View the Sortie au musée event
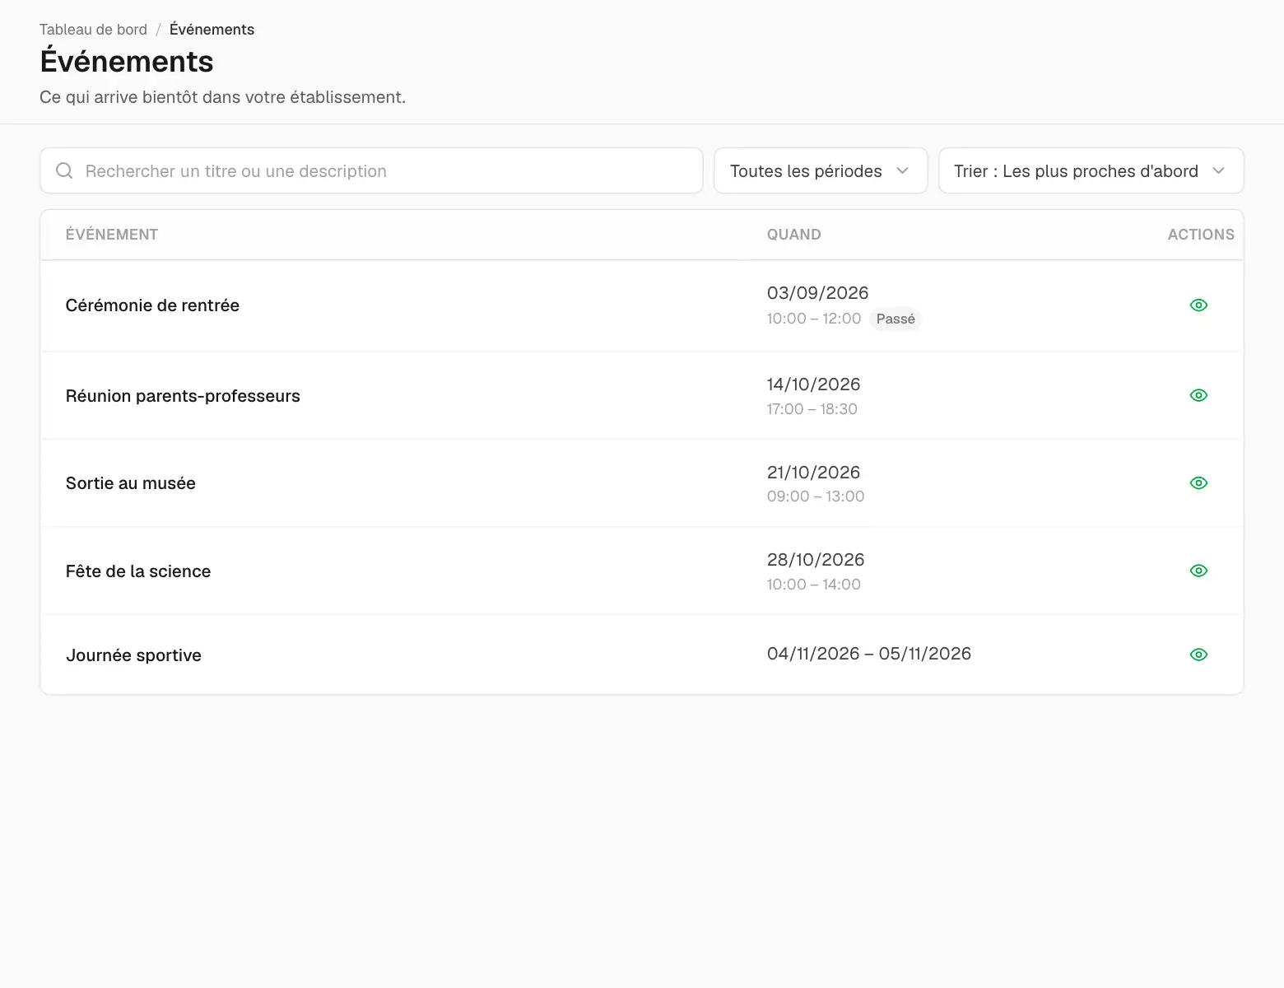This screenshot has height=988, width=1284. pyautogui.click(x=1198, y=483)
